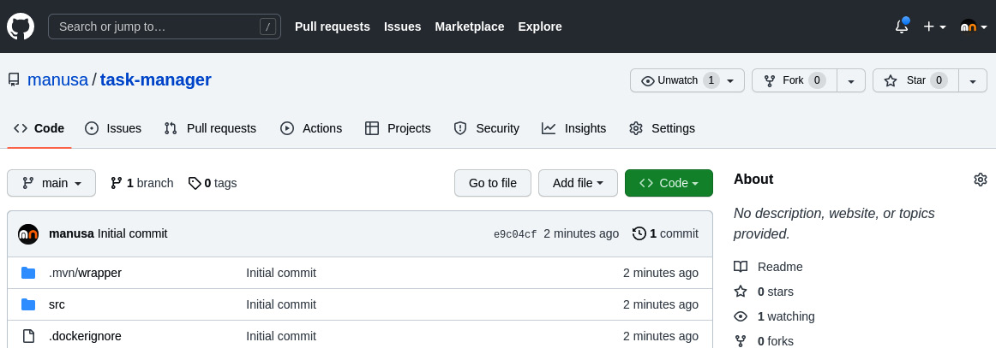The width and height of the screenshot is (996, 348).
Task: Open the green Code dropdown
Action: pyautogui.click(x=669, y=183)
